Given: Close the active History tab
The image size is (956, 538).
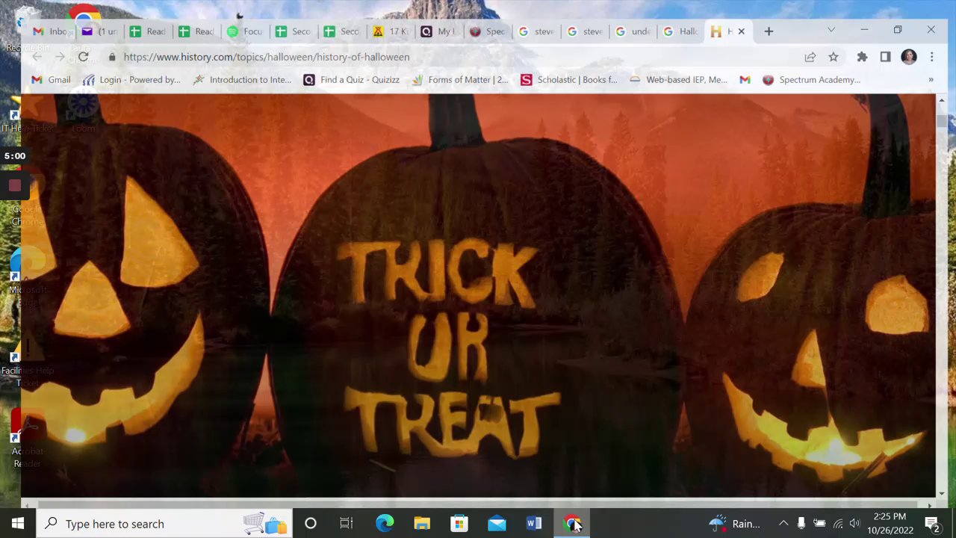Looking at the screenshot, I should point(741,31).
